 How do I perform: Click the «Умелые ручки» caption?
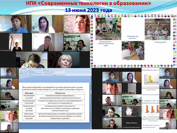point(160,42)
